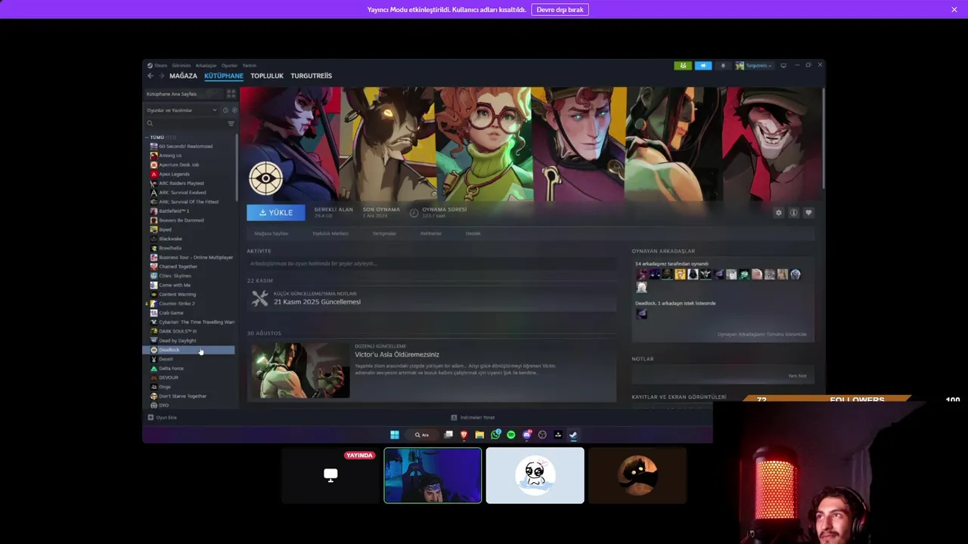Click the Deadlock eye logo on the banner
968x544 pixels.
[265, 179]
